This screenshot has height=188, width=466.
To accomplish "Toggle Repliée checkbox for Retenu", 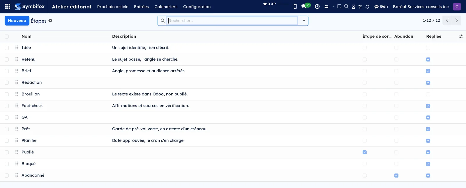I will point(428,59).
